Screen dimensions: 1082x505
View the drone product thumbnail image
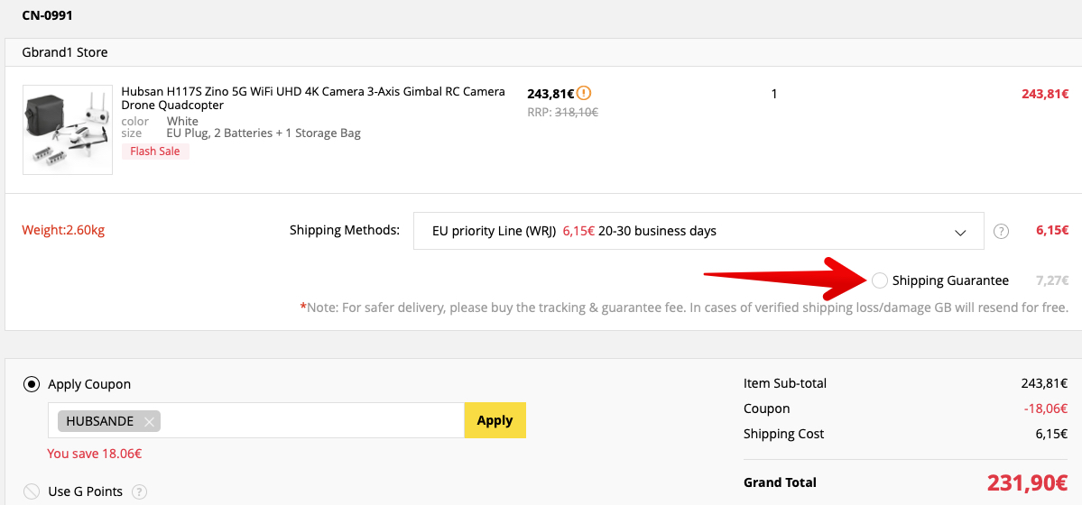[68, 130]
